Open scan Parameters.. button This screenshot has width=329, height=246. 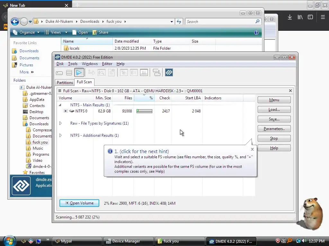coord(274,129)
